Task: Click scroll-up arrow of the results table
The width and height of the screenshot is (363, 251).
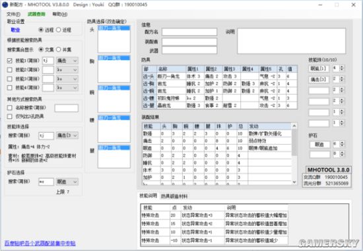Action: [294, 126]
